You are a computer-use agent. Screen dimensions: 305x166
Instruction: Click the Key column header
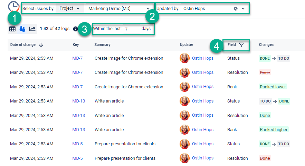coord(76,45)
